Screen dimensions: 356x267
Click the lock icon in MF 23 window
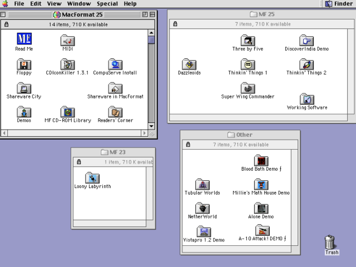79,162
